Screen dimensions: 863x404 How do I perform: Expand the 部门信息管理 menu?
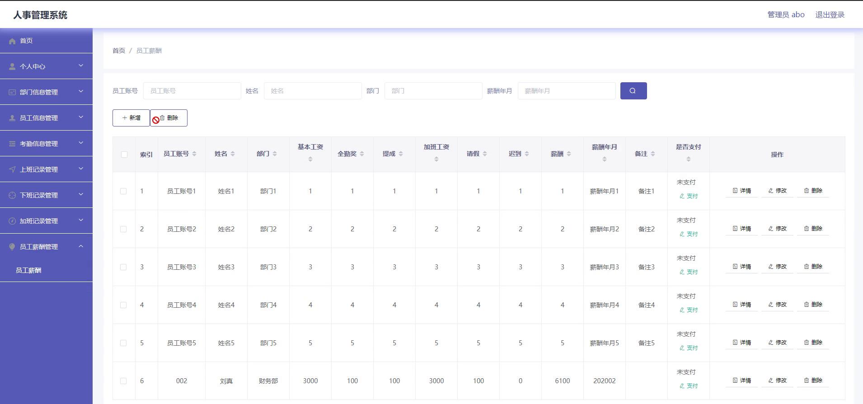tap(46, 92)
